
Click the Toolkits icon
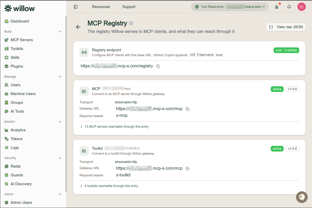6,49
